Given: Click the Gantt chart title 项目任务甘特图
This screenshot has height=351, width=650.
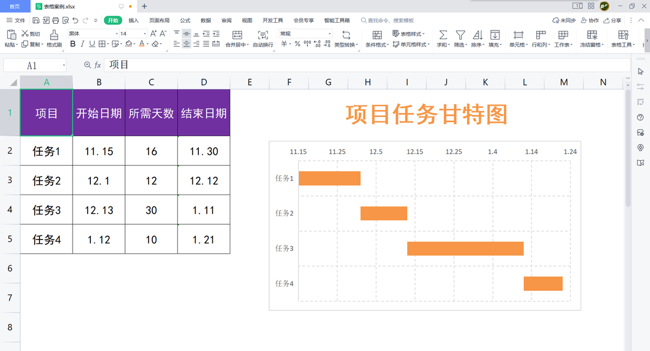Looking at the screenshot, I should pyautogui.click(x=426, y=115).
